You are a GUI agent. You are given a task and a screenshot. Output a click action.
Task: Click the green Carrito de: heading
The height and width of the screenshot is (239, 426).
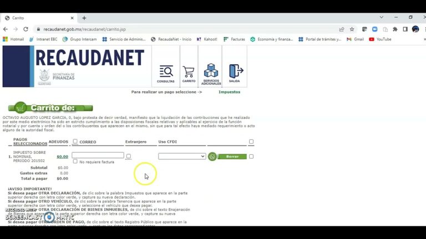click(x=50, y=108)
